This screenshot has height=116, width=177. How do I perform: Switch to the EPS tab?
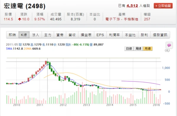click(x=100, y=35)
